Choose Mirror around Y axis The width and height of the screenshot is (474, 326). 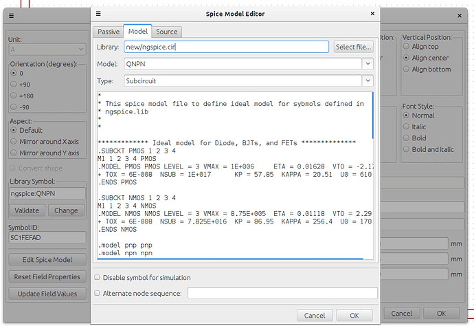[14, 153]
